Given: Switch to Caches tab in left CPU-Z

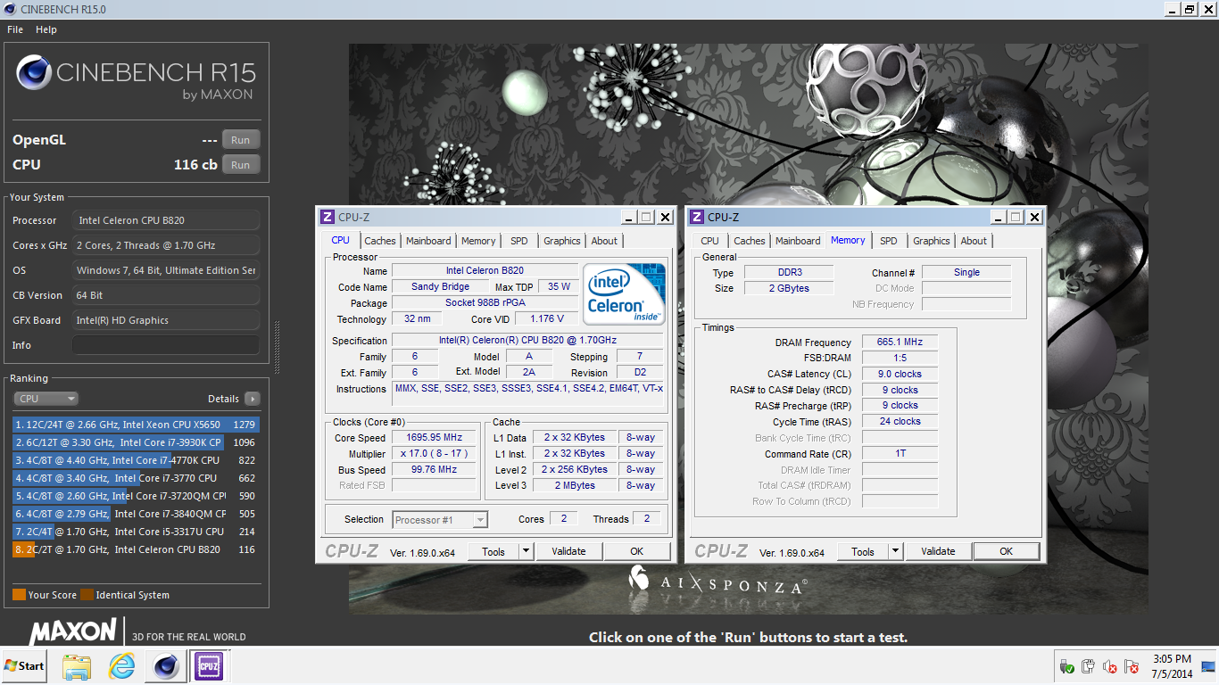Looking at the screenshot, I should click(380, 241).
